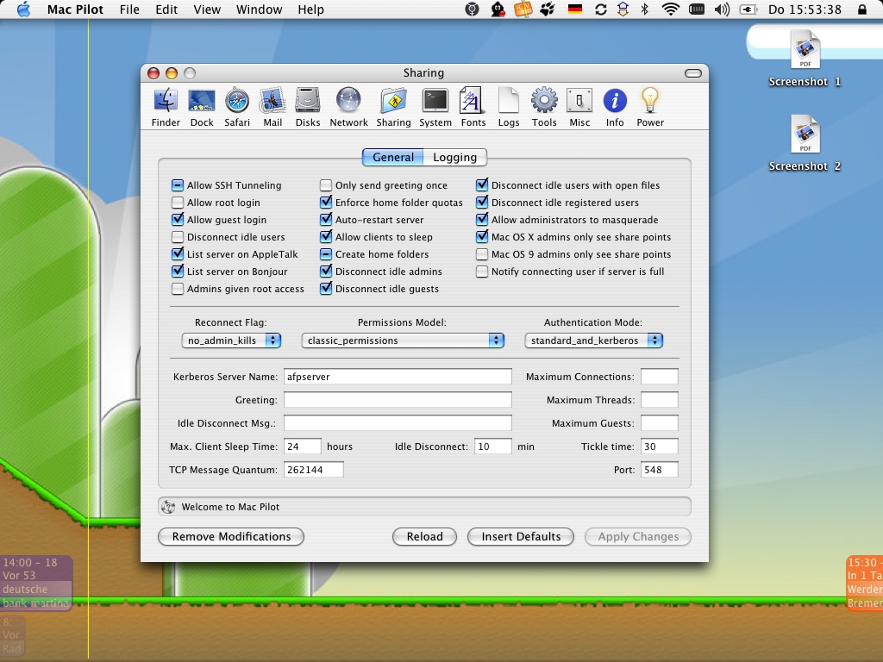
Task: Click the Remove Modifications button
Action: click(231, 536)
